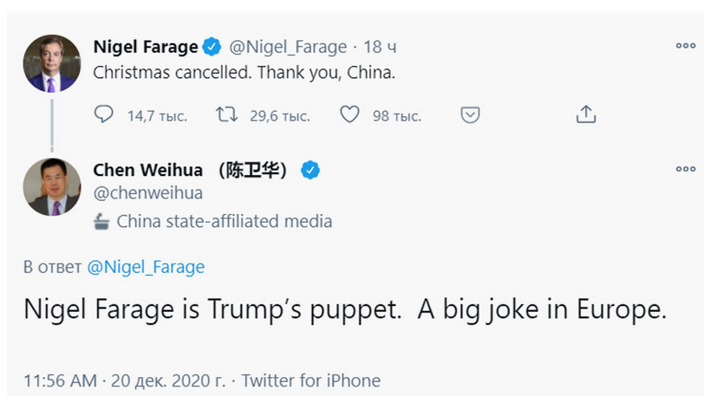Open the Pocket save icon

470,115
